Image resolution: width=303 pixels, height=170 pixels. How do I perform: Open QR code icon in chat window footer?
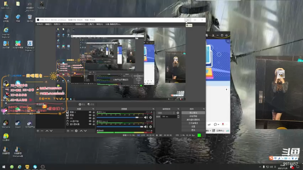tap(214, 131)
